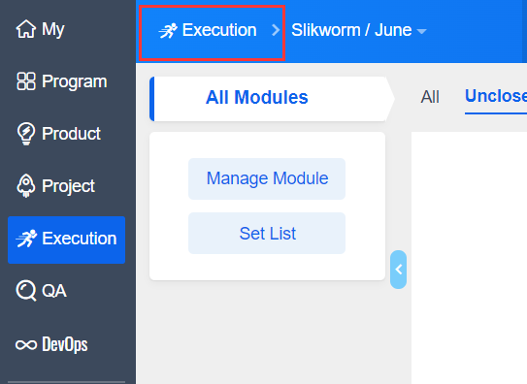Image resolution: width=527 pixels, height=384 pixels.
Task: Click the running-man icon in header breadcrumb
Action: (168, 31)
